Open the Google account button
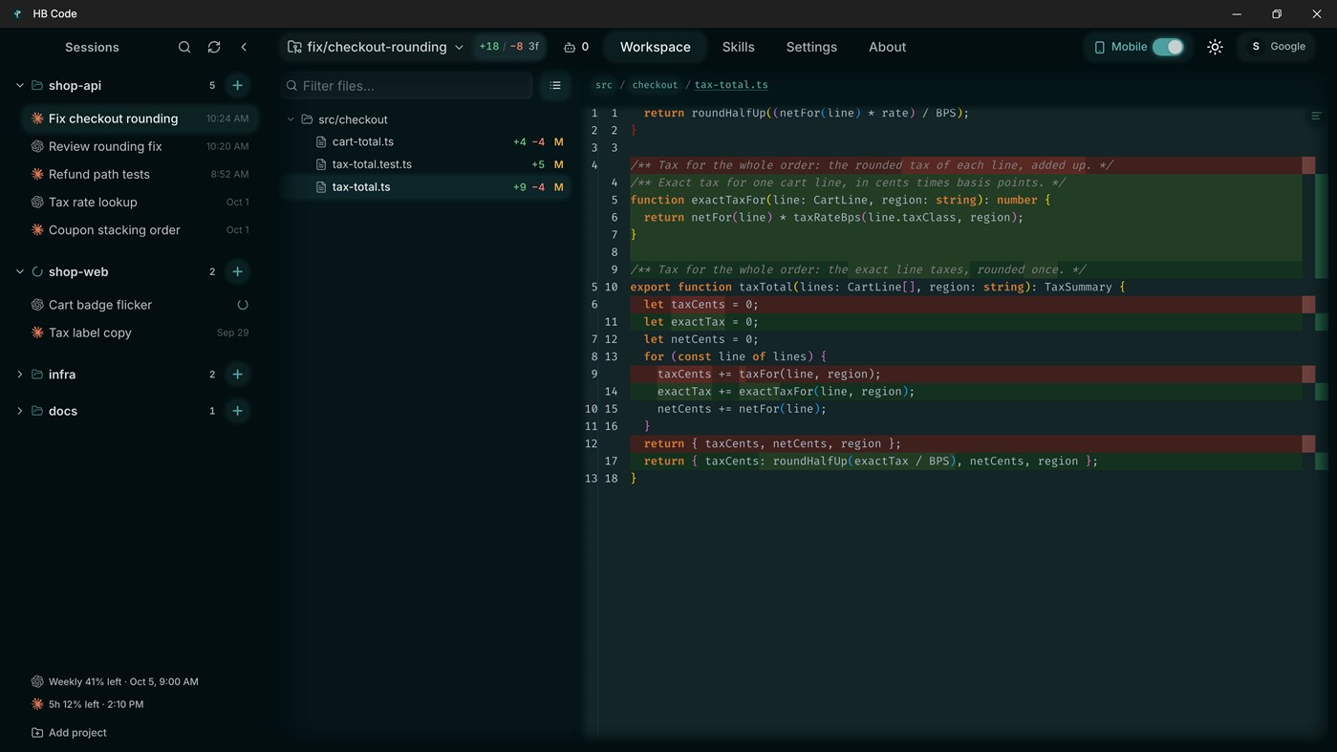Screen dimensions: 1337x752 click(1278, 47)
